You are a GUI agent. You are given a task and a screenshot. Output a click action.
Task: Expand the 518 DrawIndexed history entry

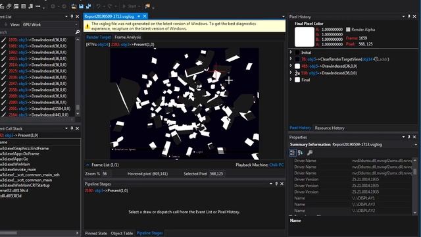[291, 73]
